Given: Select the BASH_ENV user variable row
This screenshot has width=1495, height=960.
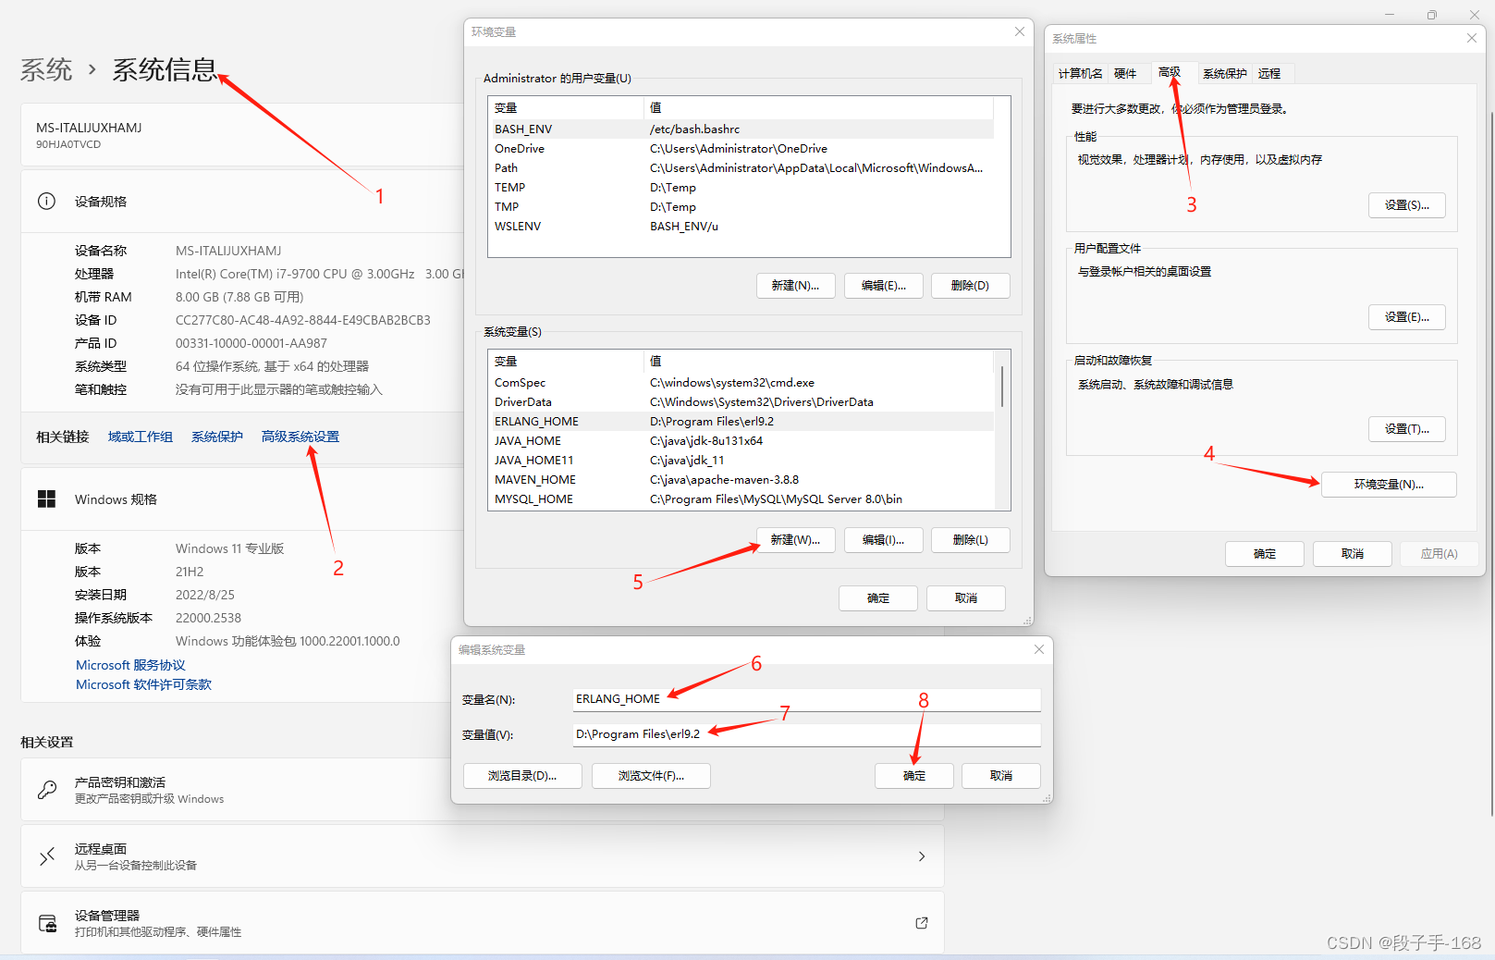Looking at the screenshot, I should tap(741, 129).
